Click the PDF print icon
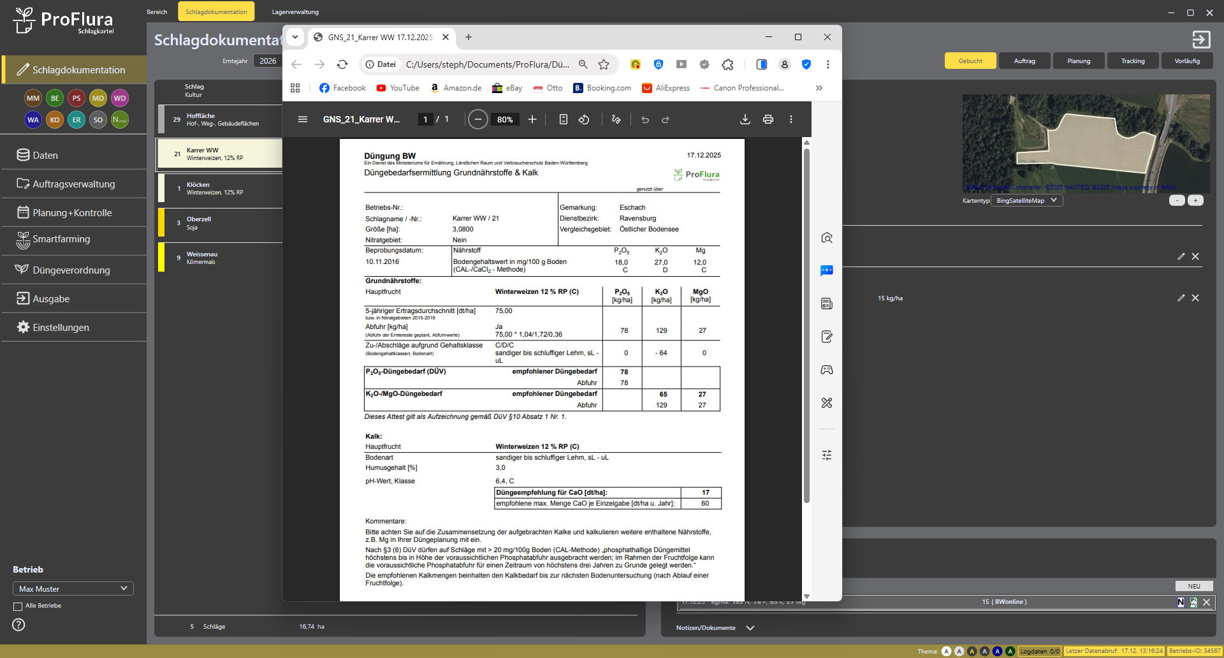Image resolution: width=1224 pixels, height=658 pixels. pos(768,119)
